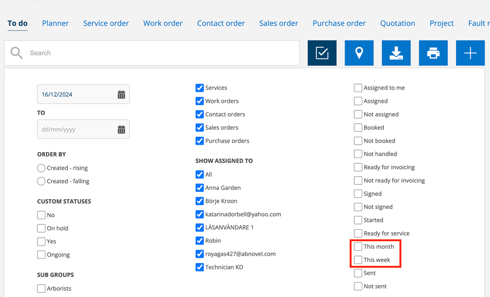
Task: Uncheck the Contact orders checkbox
Action: (200, 115)
